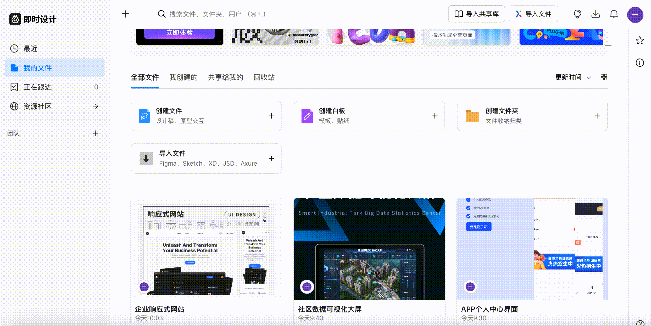Click the lightbulb tips icon
This screenshot has height=326, width=651.
(x=577, y=14)
